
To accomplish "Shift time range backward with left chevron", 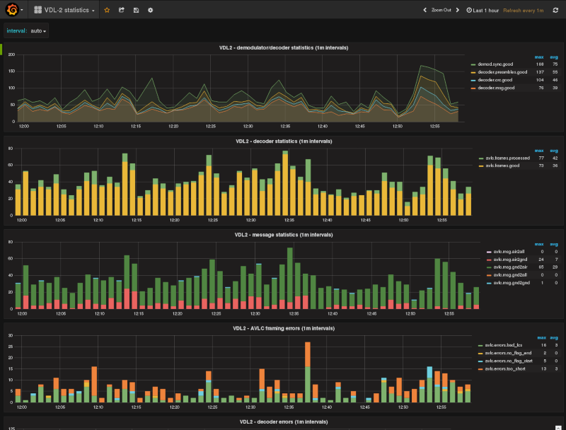I will pos(425,10).
